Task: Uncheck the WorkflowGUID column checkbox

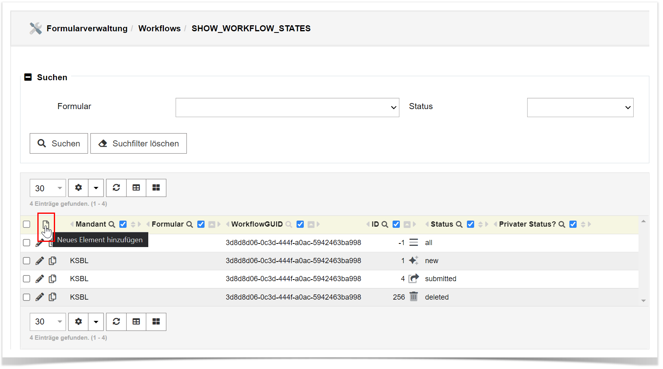Action: click(300, 224)
